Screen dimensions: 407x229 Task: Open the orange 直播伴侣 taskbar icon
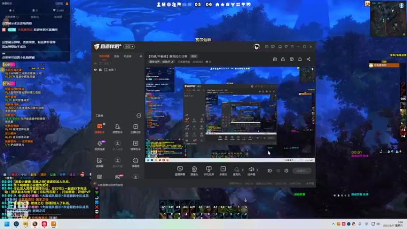pyautogui.click(x=54, y=224)
